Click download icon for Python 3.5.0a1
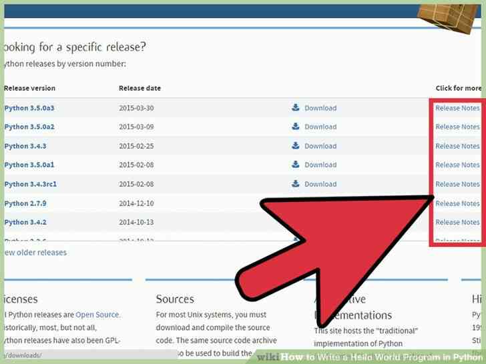 coord(295,165)
